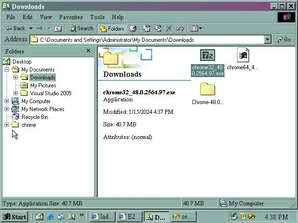The width and height of the screenshot is (298, 223).
Task: Open the Favorites menu
Action: pyautogui.click(x=71, y=17)
